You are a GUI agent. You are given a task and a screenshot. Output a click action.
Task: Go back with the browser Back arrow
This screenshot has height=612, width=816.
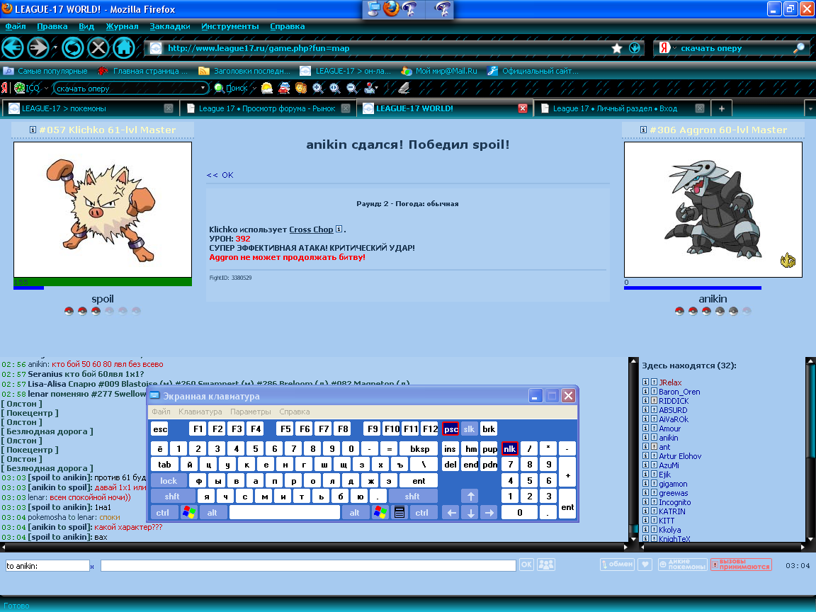13,48
